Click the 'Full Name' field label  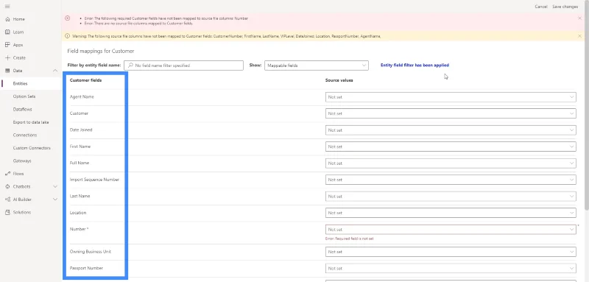(x=80, y=163)
